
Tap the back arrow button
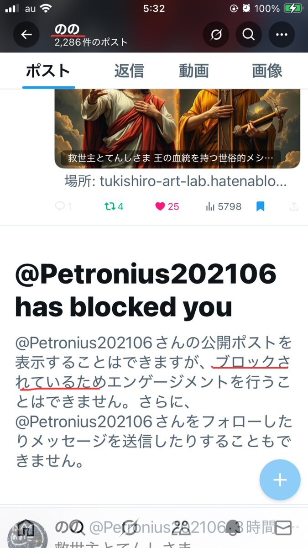(x=26, y=35)
